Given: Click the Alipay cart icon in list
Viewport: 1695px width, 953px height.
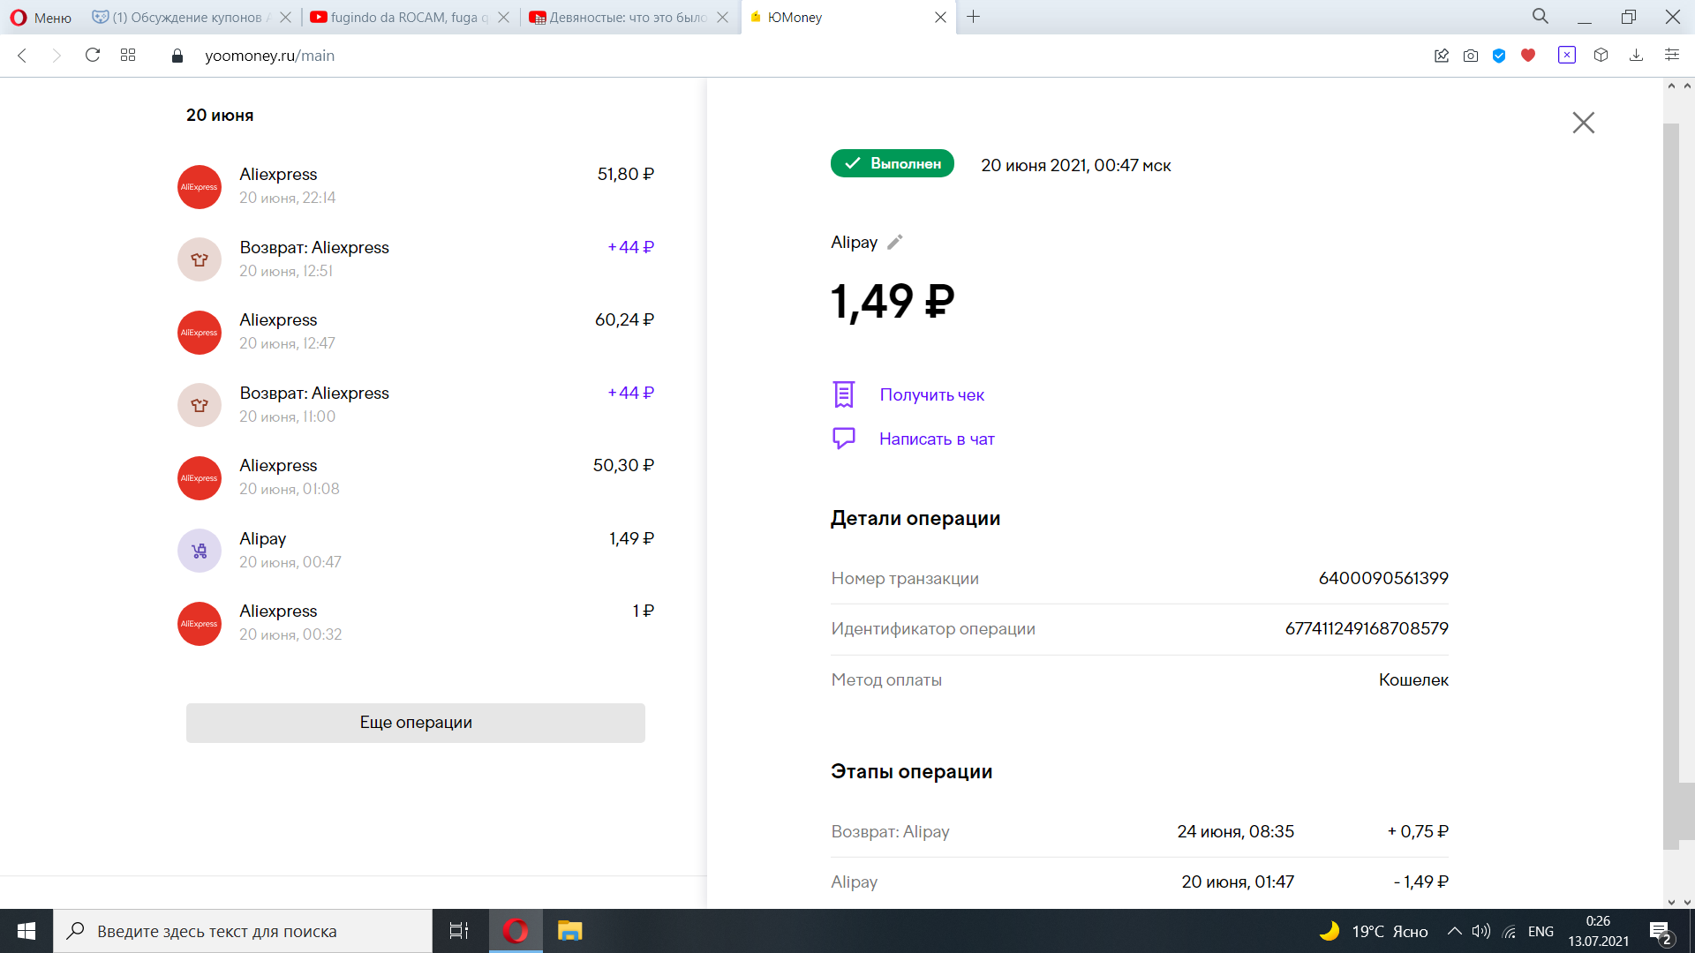Looking at the screenshot, I should (200, 551).
